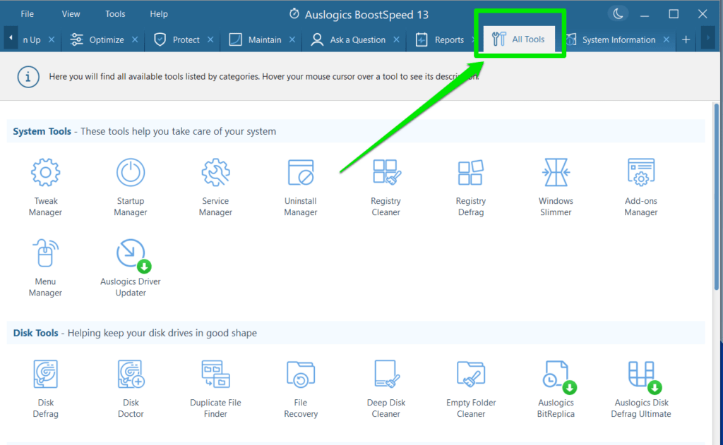Open the Tweak Manager tool
The height and width of the screenshot is (445, 723).
(45, 185)
